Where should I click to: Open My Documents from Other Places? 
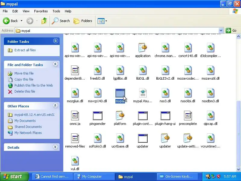pos(25,121)
